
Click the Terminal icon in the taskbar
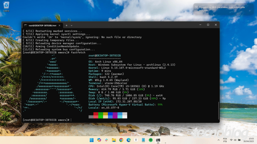pyautogui.click(x=158, y=140)
